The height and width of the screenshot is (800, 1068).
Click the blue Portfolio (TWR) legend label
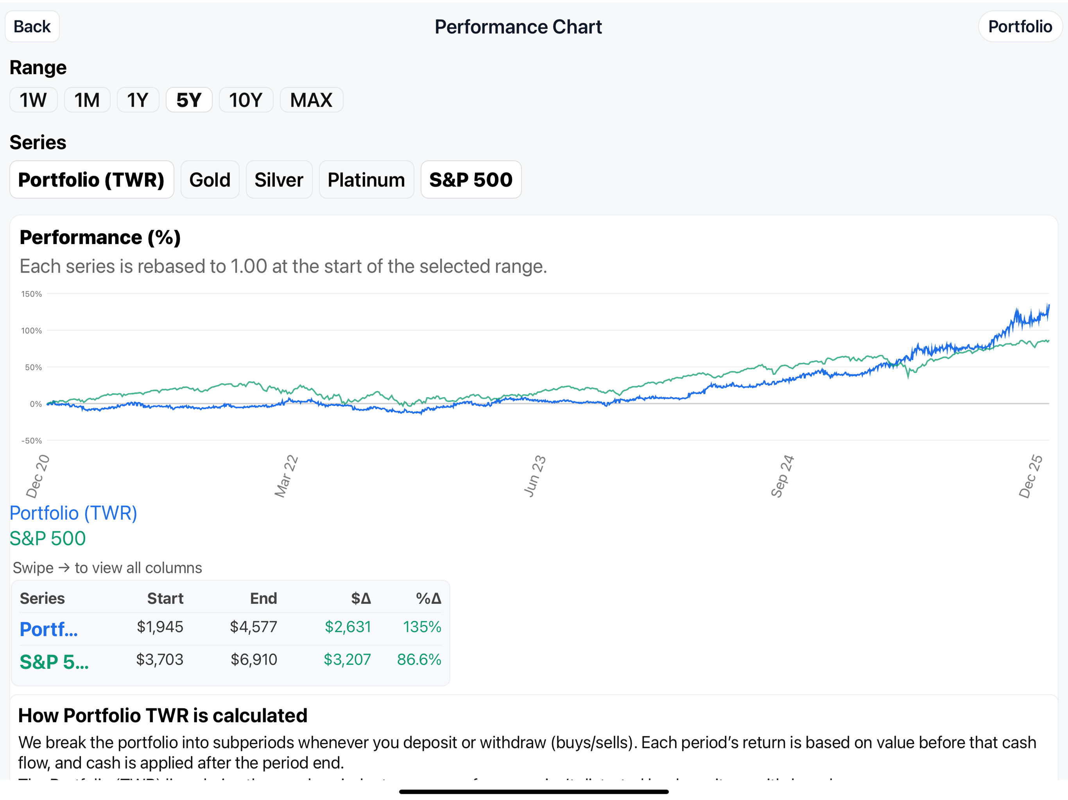pos(73,513)
